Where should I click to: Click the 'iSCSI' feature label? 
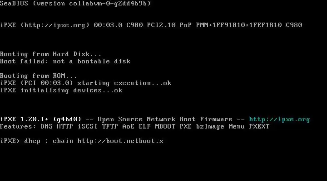(x=87, y=127)
